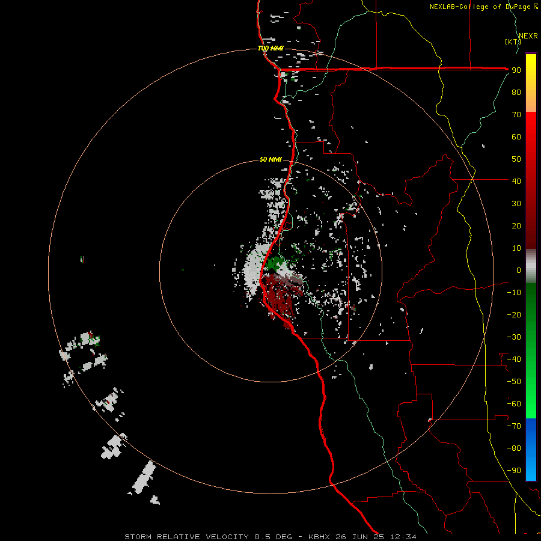Select the NEXR label above the color scale
This screenshot has width=541, height=541.
click(528, 36)
